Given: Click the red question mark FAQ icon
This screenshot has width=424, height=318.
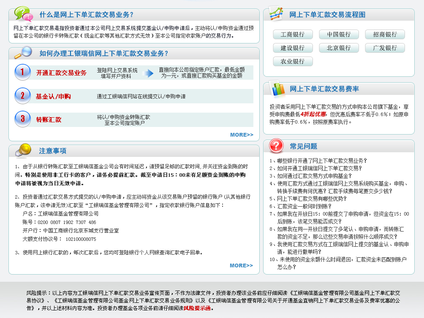Looking at the screenshot, I should click(276, 146).
